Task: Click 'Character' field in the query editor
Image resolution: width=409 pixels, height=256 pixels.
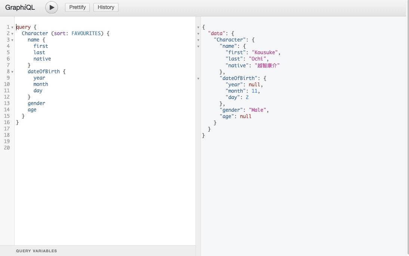Action: point(35,33)
